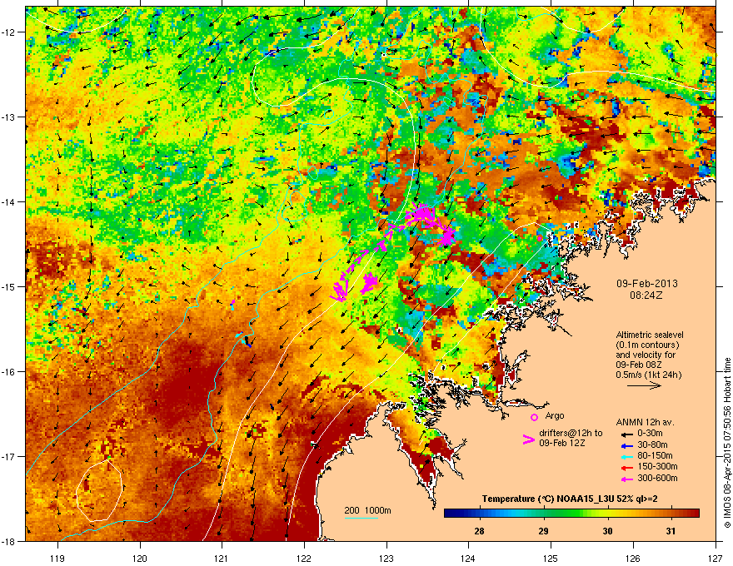Screen dimensions: 733x566
Task: Select the magenta 300-600m arrow symbol
Action: (626, 479)
